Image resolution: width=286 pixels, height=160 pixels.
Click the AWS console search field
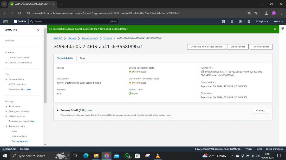tap(74, 21)
